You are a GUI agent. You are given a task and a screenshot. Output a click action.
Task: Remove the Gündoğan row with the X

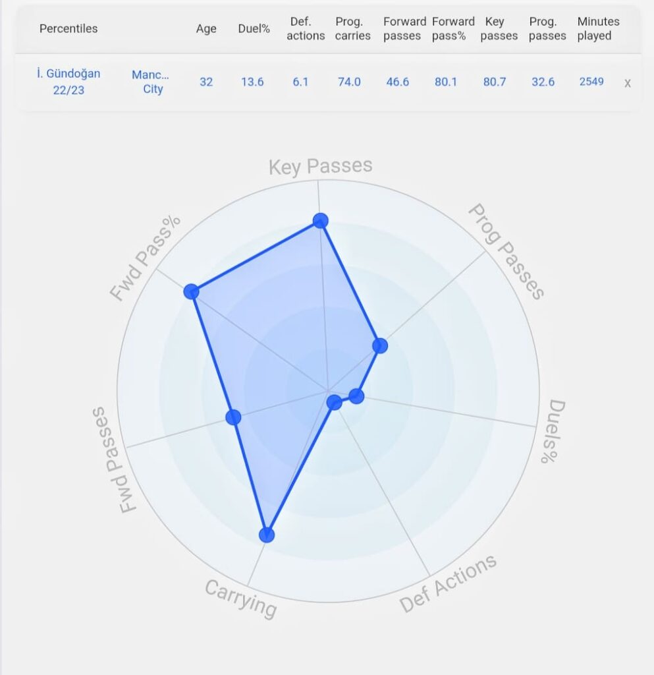pos(628,83)
